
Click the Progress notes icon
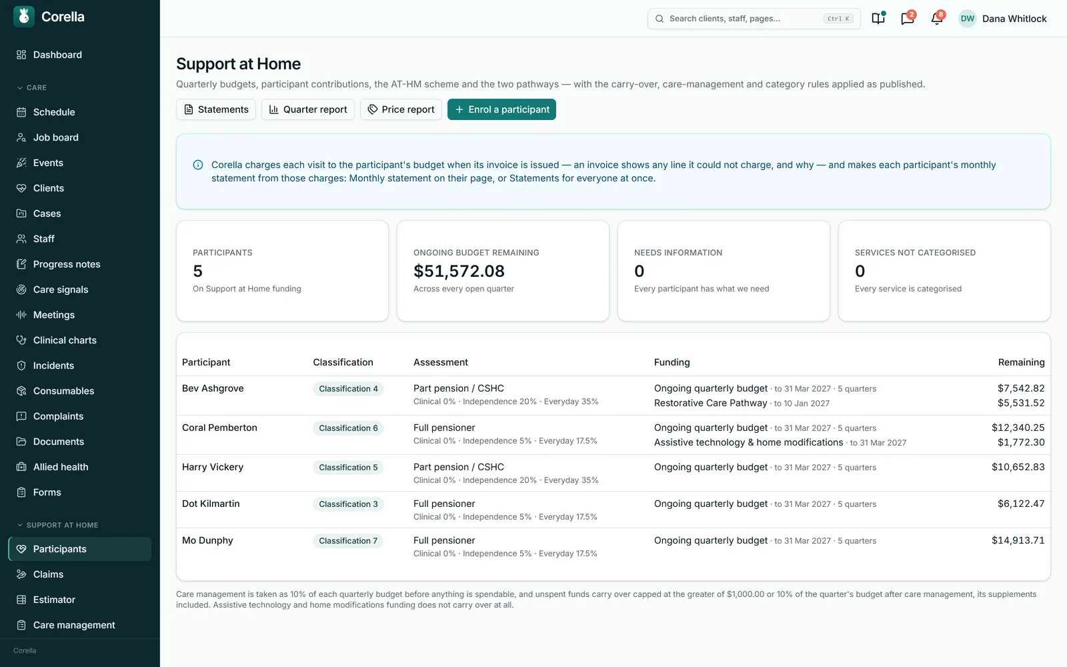21,264
